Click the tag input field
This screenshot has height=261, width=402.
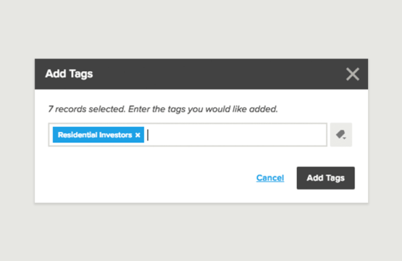click(x=188, y=135)
